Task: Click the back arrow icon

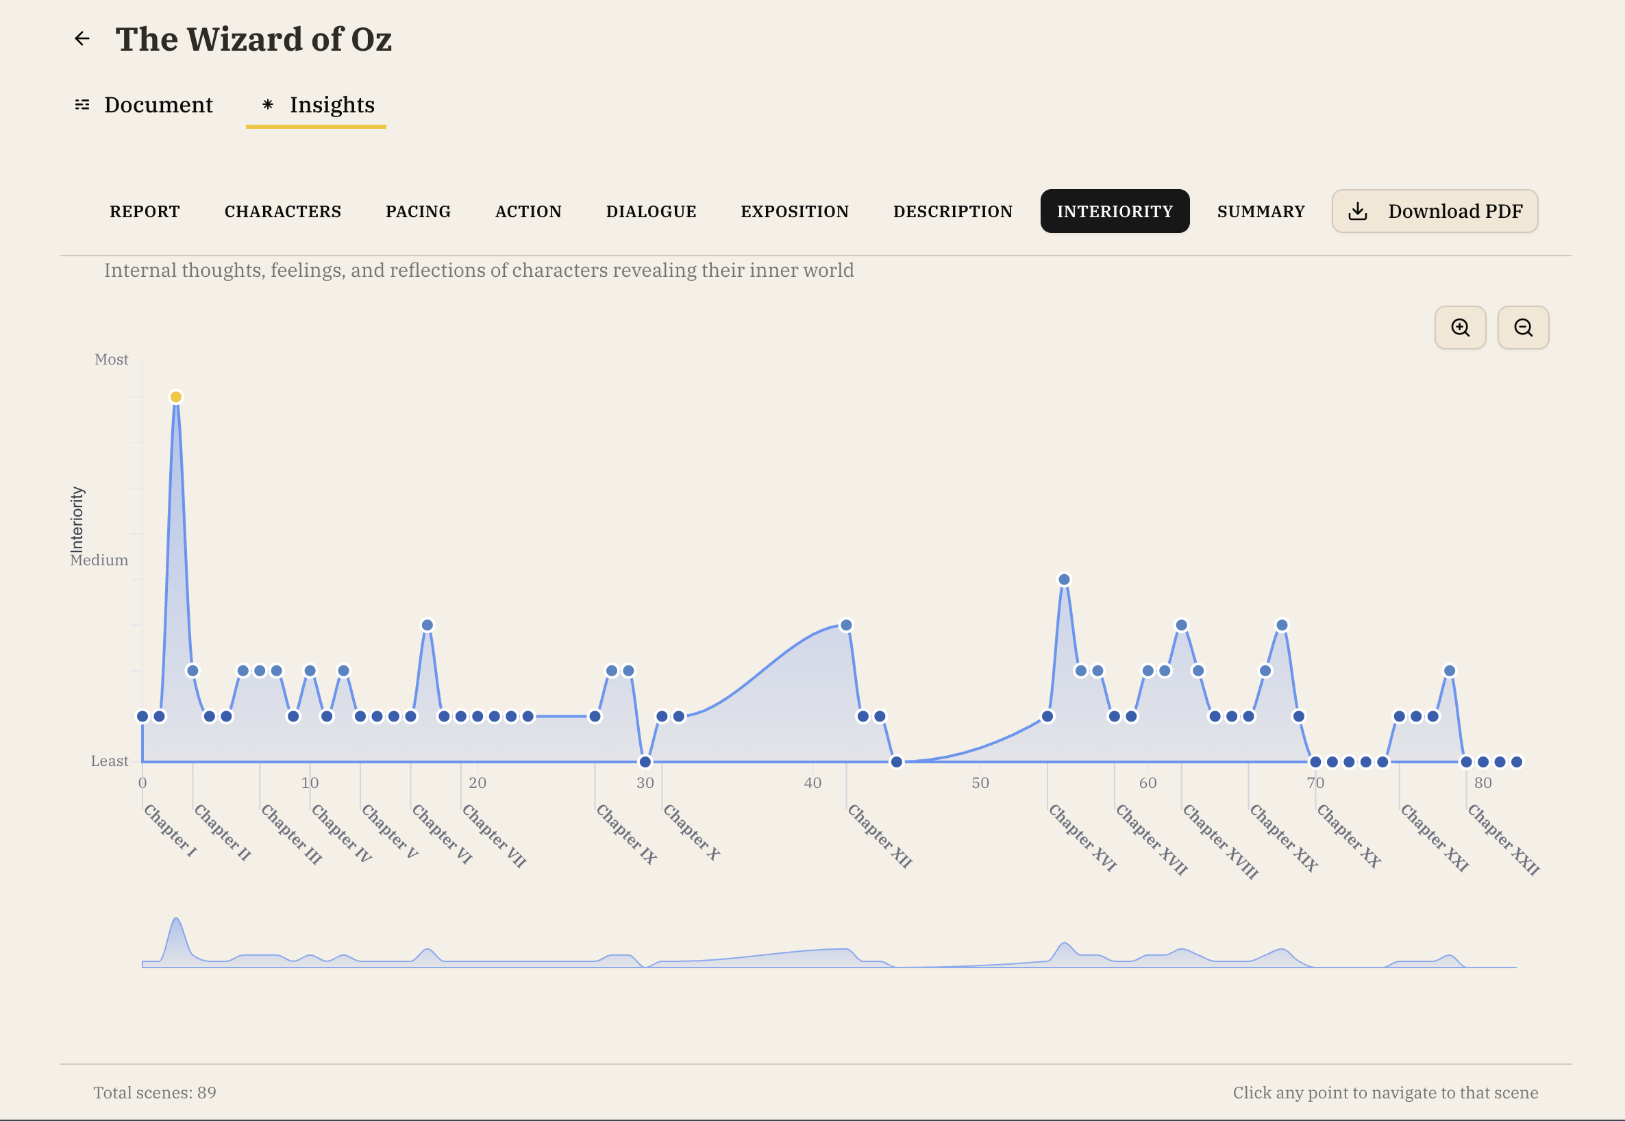Action: pos(82,38)
